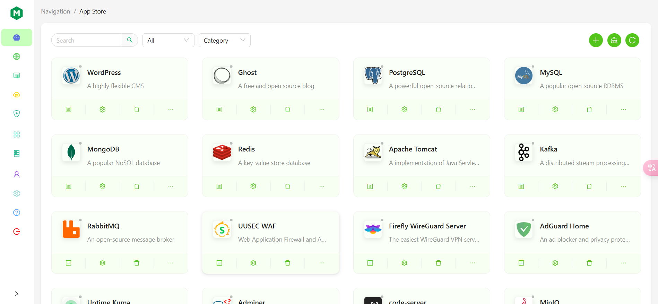Click Firefly WireGuard Server trash icon

point(438,263)
